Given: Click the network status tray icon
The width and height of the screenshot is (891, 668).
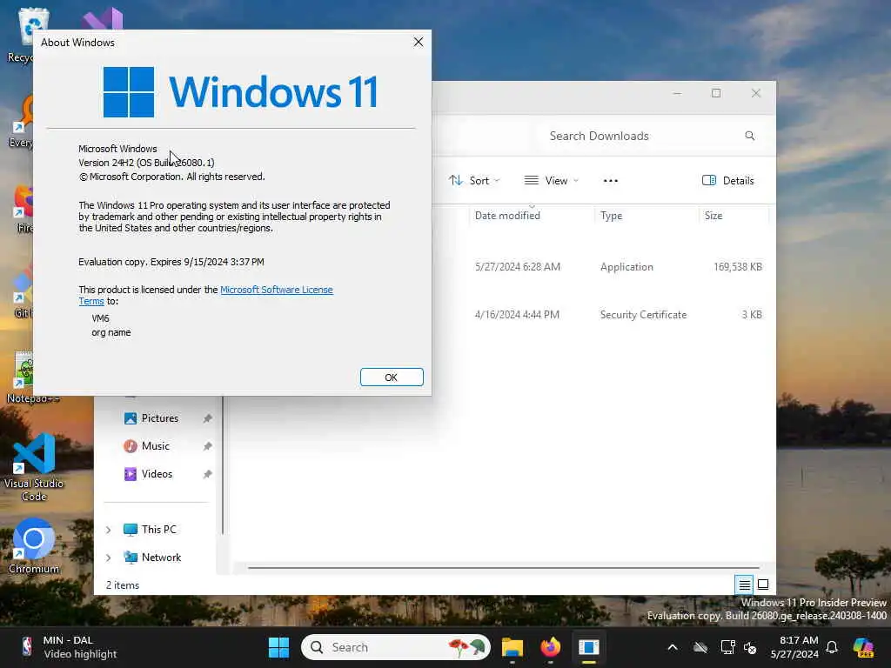Looking at the screenshot, I should click(728, 647).
